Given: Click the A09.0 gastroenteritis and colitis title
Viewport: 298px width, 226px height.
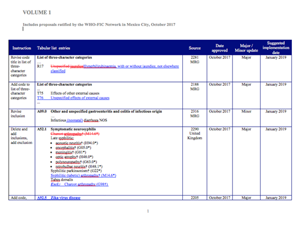Looking at the screenshot, I should 100,111.
